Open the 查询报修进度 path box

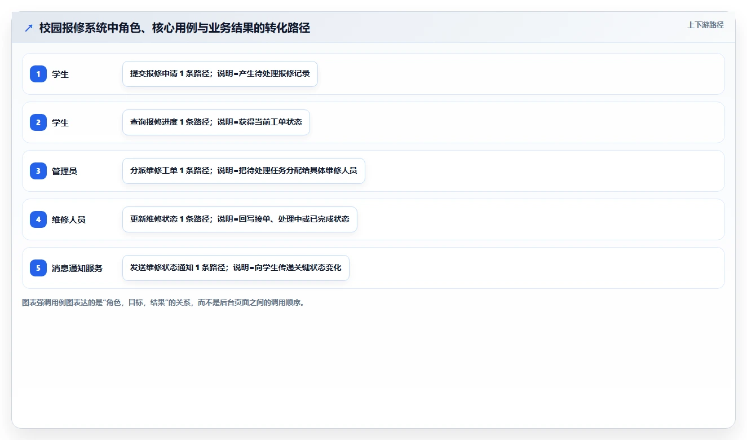[x=216, y=122]
